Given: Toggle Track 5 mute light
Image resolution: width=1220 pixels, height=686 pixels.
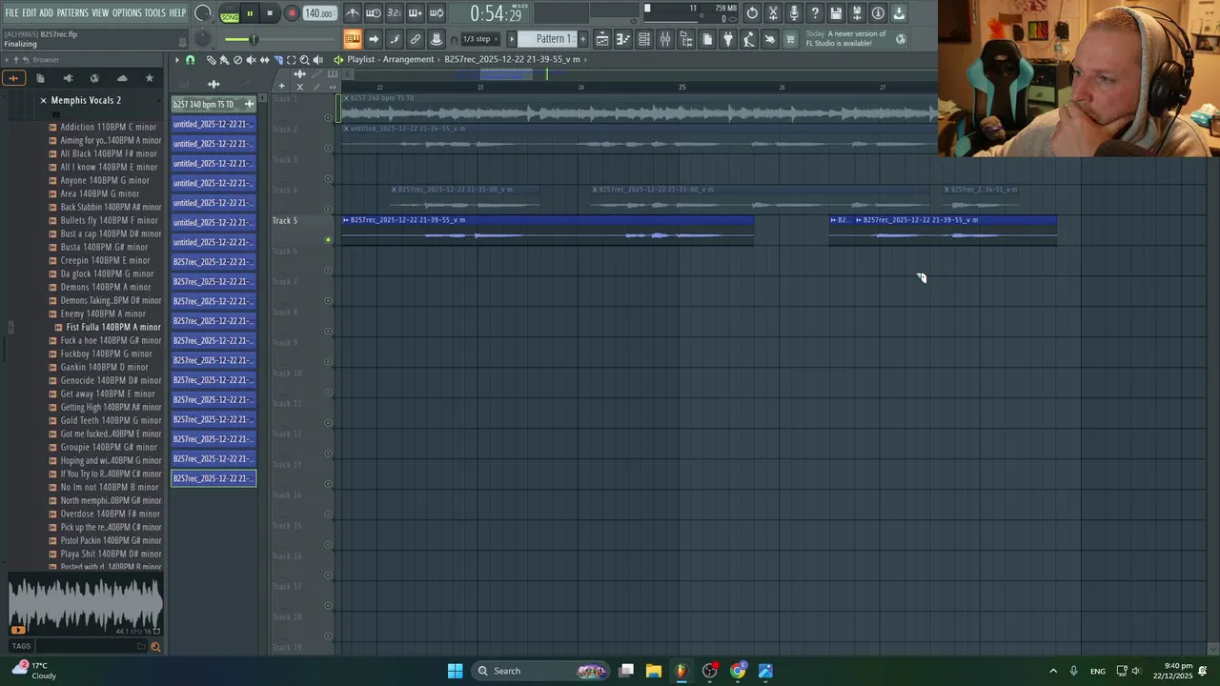Looking at the screenshot, I should pyautogui.click(x=329, y=240).
